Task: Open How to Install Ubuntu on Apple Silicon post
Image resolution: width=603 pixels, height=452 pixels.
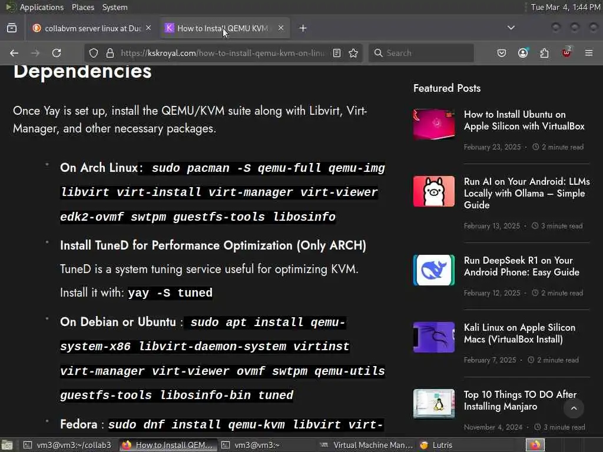Action: click(x=524, y=120)
